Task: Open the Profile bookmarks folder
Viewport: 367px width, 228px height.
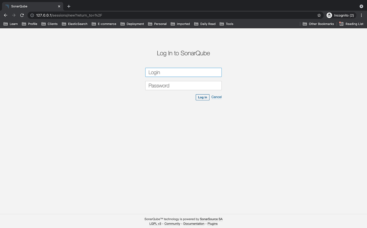Action: [x=30, y=24]
